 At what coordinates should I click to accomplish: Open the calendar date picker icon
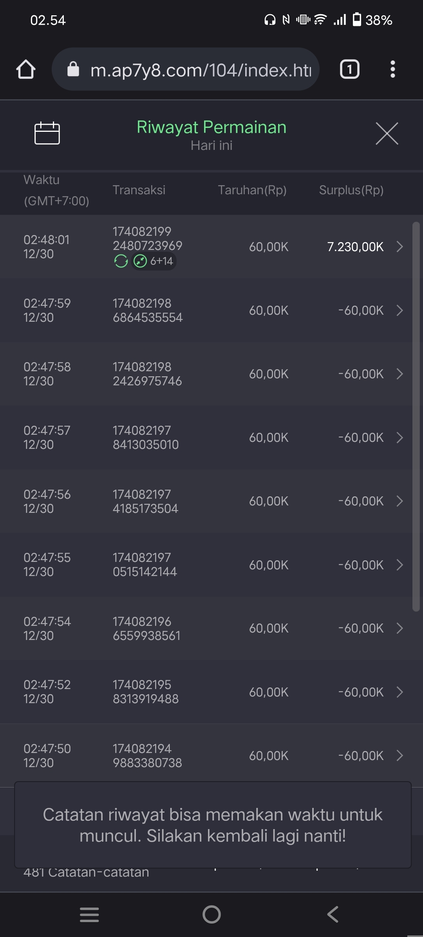pyautogui.click(x=47, y=133)
